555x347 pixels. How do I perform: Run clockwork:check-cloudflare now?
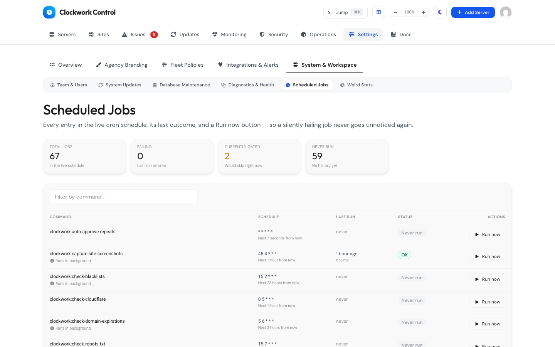coord(487,302)
